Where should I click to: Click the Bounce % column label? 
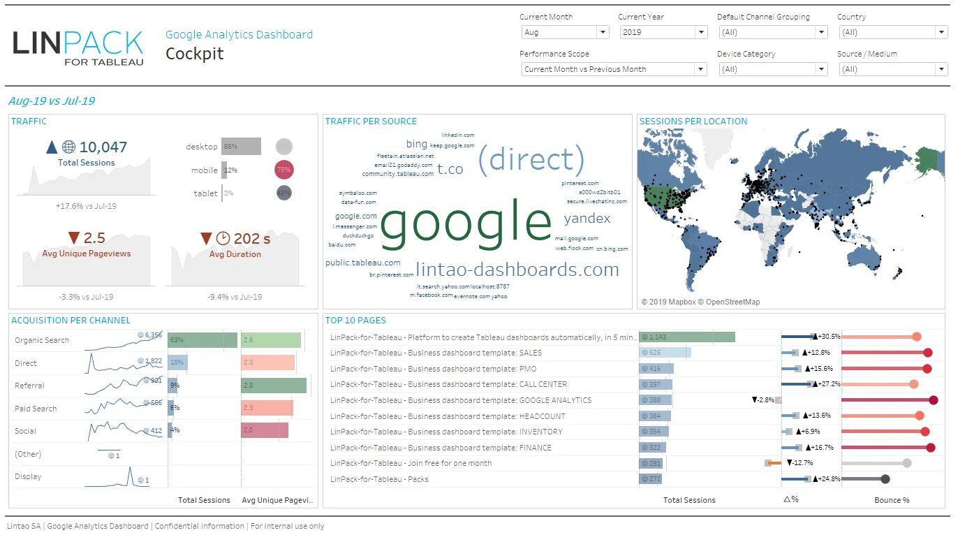(892, 500)
